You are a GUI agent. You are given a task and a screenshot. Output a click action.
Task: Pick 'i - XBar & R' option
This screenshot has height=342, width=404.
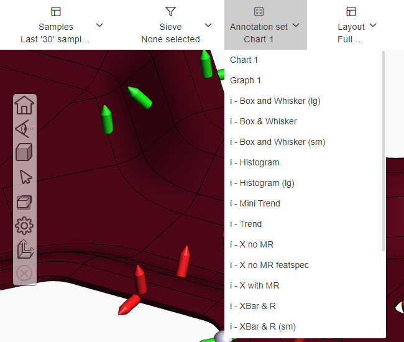pyautogui.click(x=254, y=306)
